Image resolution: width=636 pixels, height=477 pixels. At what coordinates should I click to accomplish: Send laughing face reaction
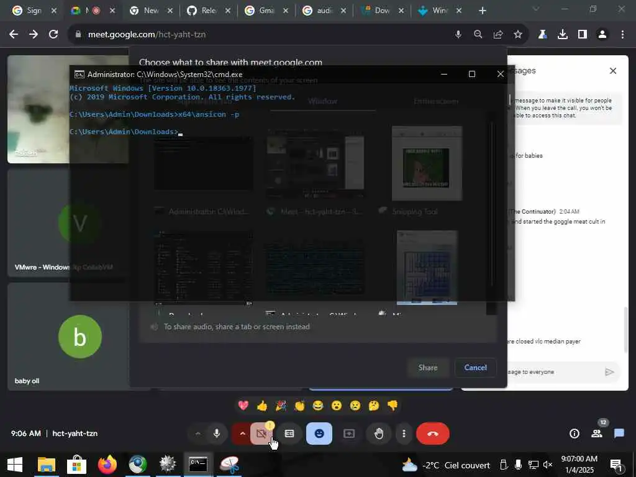pyautogui.click(x=318, y=405)
